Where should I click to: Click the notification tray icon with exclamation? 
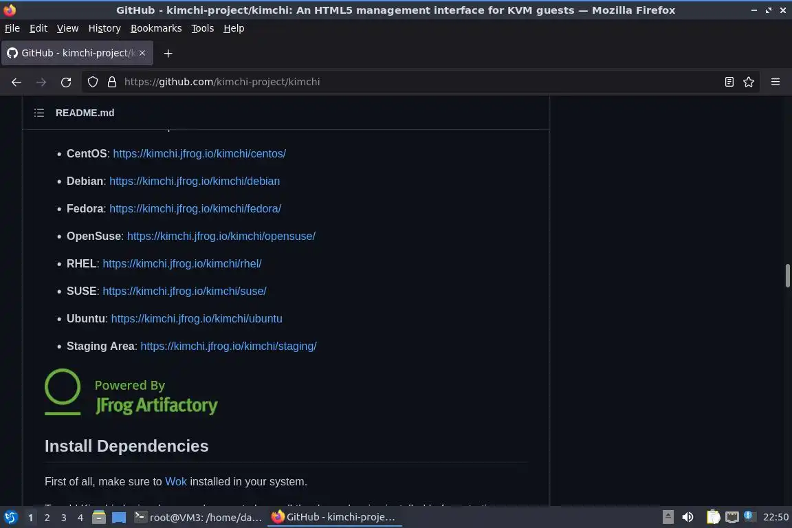749,516
